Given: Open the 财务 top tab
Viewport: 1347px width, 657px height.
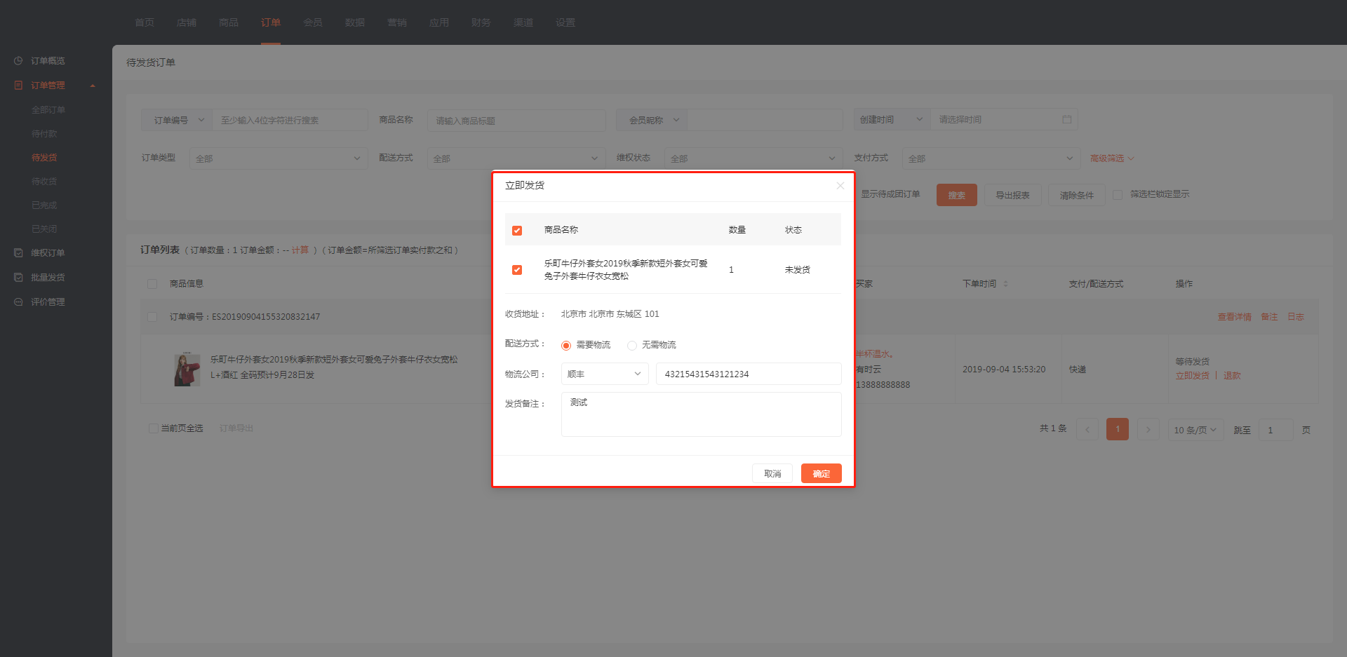Looking at the screenshot, I should point(481,22).
